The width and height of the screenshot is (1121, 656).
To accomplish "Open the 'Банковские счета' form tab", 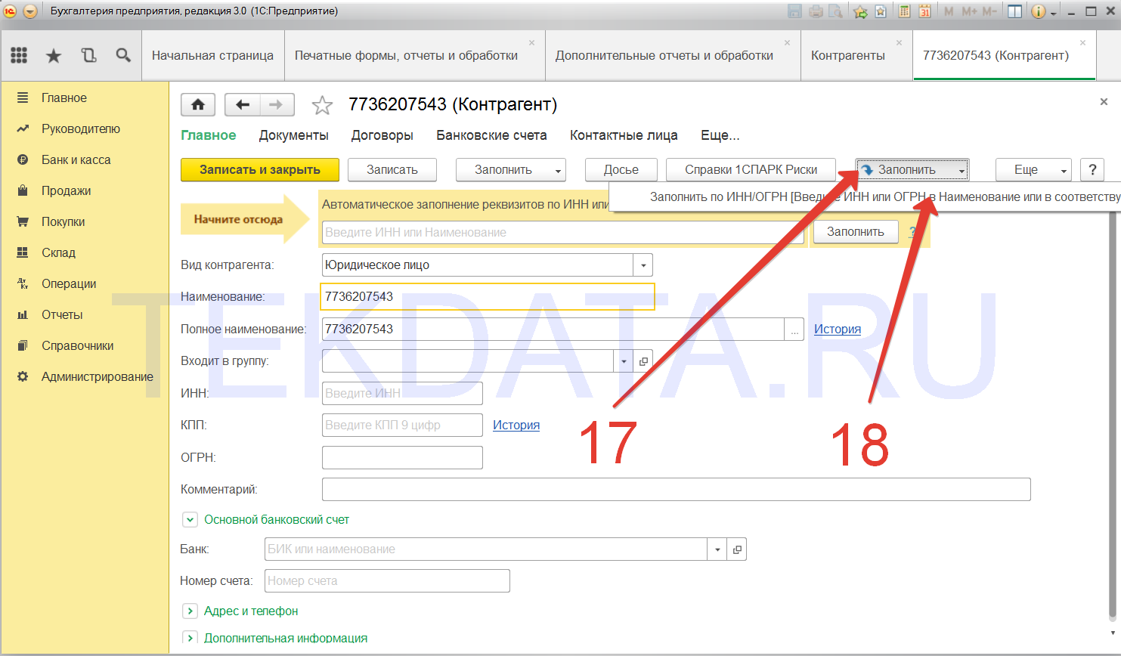I will [x=491, y=135].
